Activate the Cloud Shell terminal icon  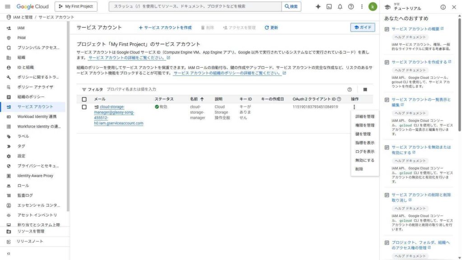tap(329, 6)
